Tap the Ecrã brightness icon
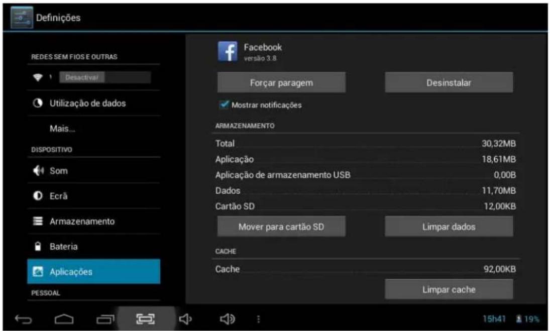This screenshot has height=331, width=550. pyautogui.click(x=38, y=196)
